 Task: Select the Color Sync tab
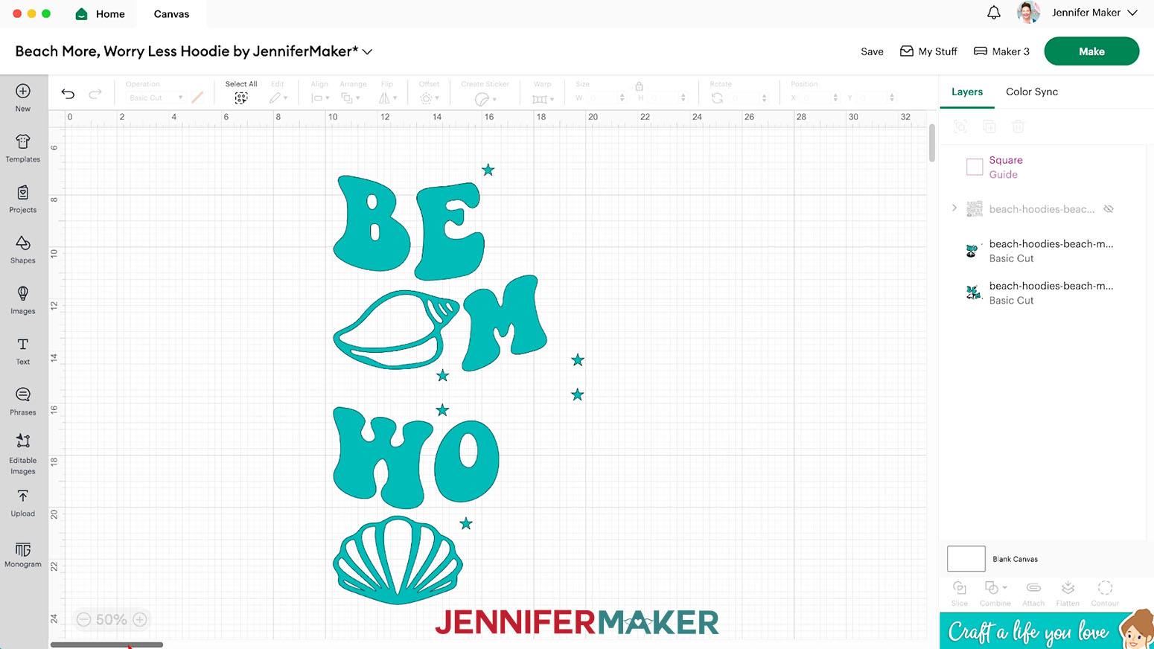pyautogui.click(x=1032, y=92)
